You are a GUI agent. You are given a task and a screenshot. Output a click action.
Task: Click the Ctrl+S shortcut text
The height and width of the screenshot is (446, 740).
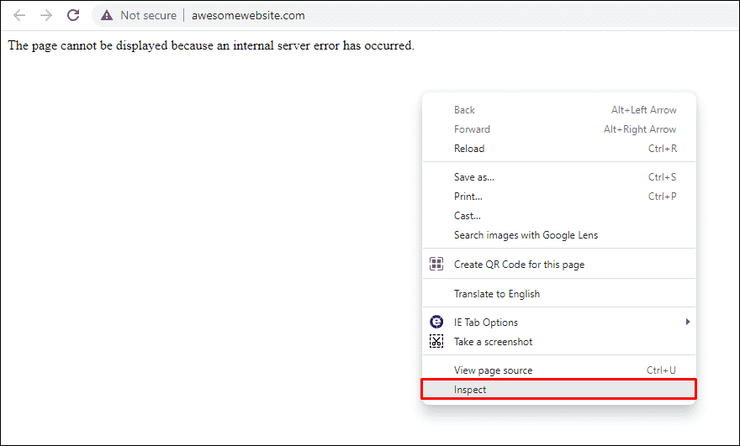coord(662,177)
